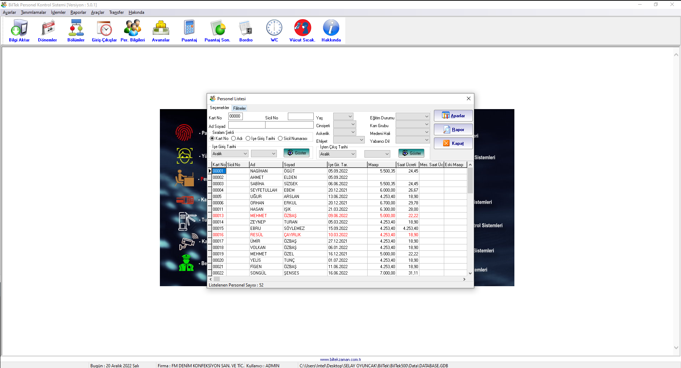Click the card reader icon in the background panel
The image size is (681, 368).
(185, 200)
